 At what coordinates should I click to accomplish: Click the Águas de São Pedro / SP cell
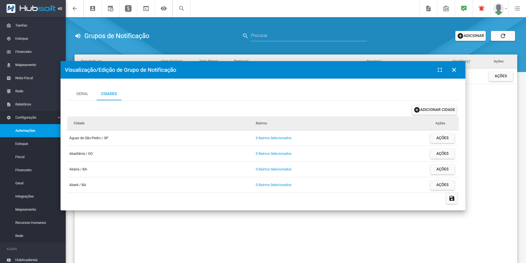[x=89, y=138]
